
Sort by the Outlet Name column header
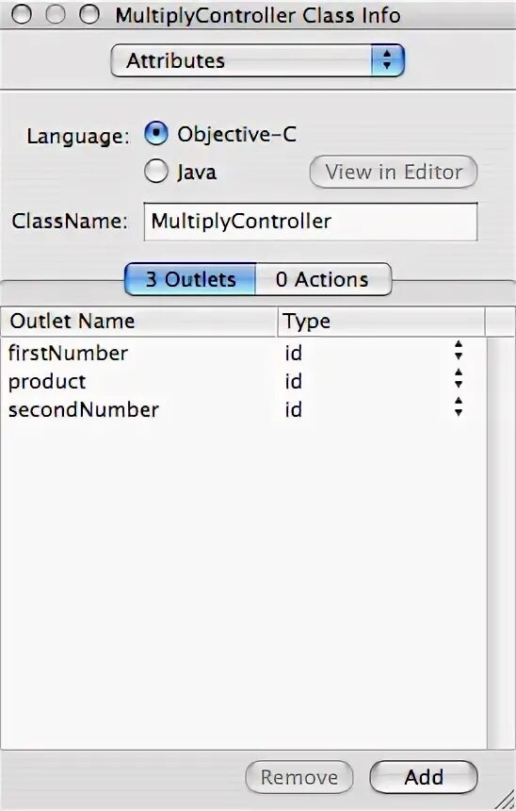pyautogui.click(x=139, y=322)
